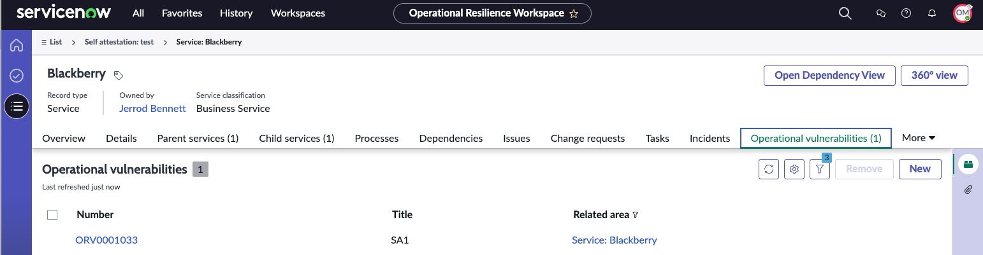Viewport: 983px width, 255px height.
Task: Open the help question mark icon
Action: pyautogui.click(x=907, y=13)
